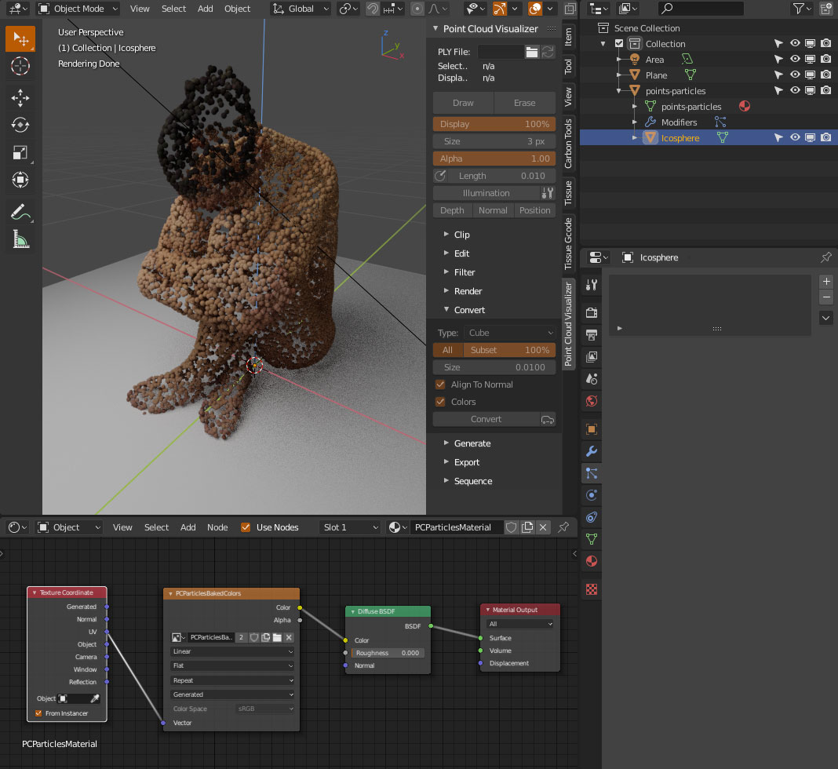Activate the Move tool in the toolbar
Image resolution: width=838 pixels, height=769 pixels.
coord(20,97)
